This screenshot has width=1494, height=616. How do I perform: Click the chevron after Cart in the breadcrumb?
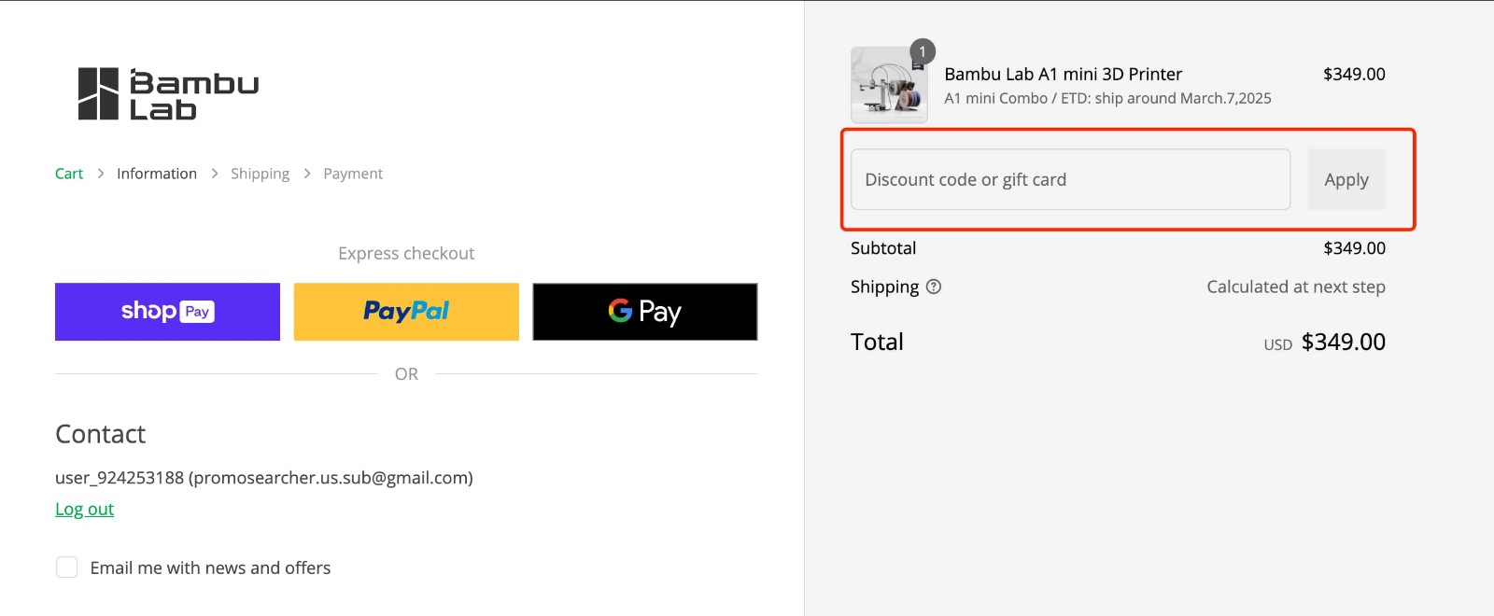99,173
